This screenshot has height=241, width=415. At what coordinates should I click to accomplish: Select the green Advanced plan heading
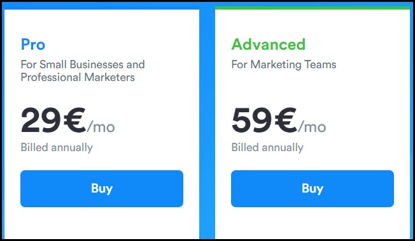(269, 44)
